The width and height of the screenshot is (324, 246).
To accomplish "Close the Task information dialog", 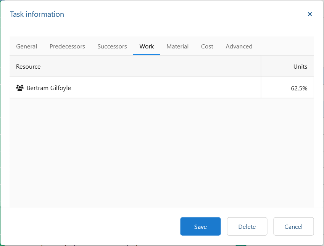I will (309, 14).
